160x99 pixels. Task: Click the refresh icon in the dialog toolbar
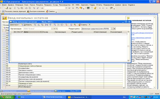pyautogui.click(x=71, y=25)
